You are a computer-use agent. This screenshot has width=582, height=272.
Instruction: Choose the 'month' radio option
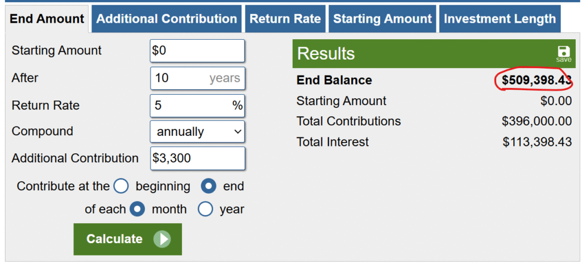(x=138, y=209)
